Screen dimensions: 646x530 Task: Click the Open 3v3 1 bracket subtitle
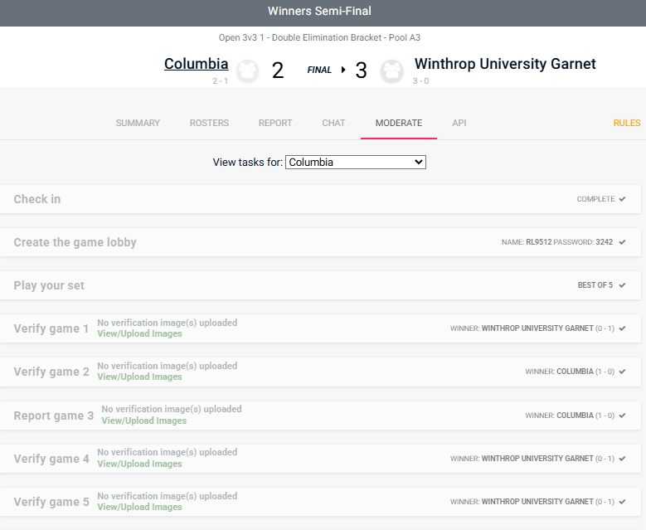pyautogui.click(x=319, y=37)
